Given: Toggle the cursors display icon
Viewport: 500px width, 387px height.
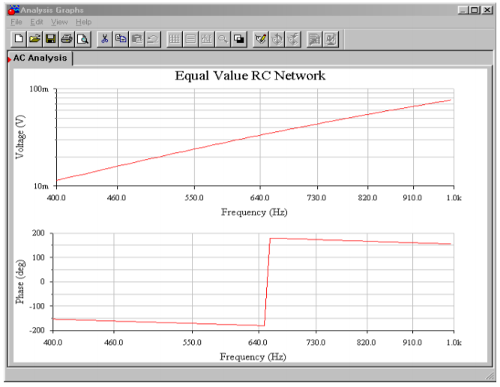Looking at the screenshot, I should point(206,38).
